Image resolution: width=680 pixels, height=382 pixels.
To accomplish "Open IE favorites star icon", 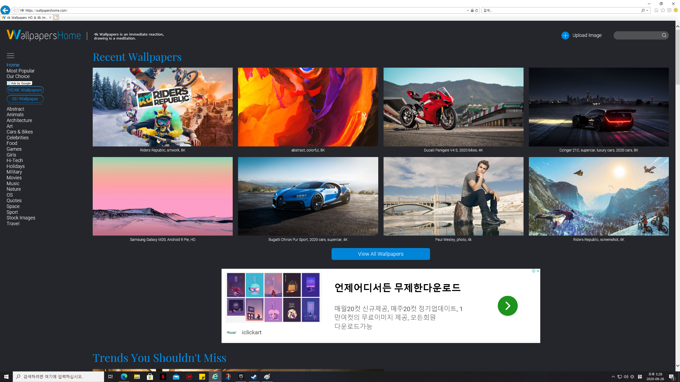I will (663, 10).
